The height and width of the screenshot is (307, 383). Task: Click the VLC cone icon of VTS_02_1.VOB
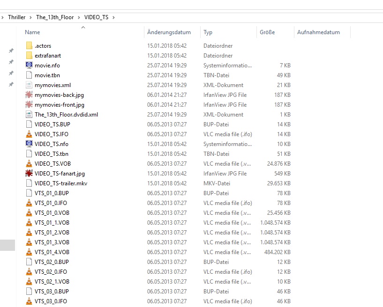tap(29, 281)
